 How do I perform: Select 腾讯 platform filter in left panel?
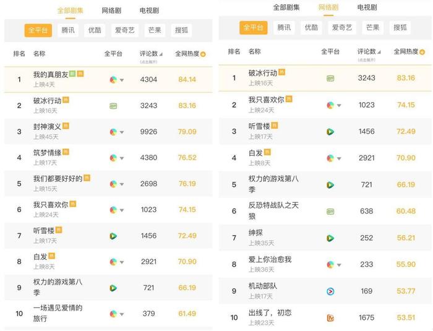[69, 30]
